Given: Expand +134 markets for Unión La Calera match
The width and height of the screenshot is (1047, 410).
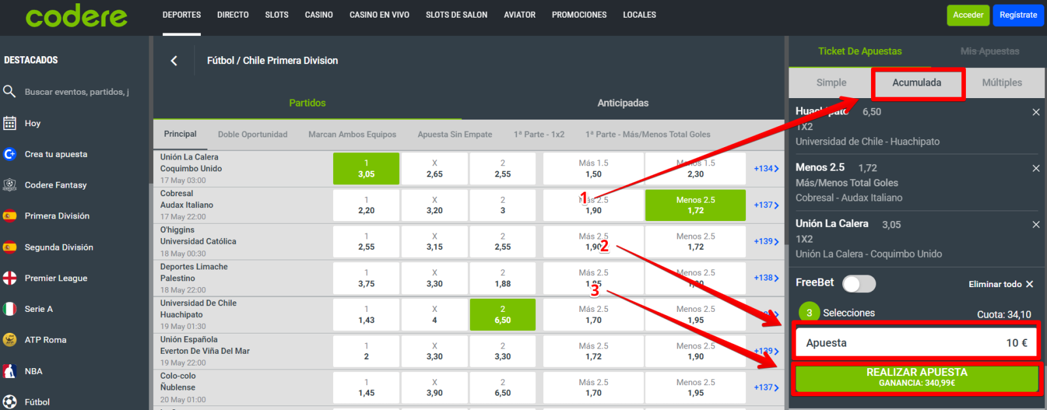Looking at the screenshot, I should click(x=766, y=169).
